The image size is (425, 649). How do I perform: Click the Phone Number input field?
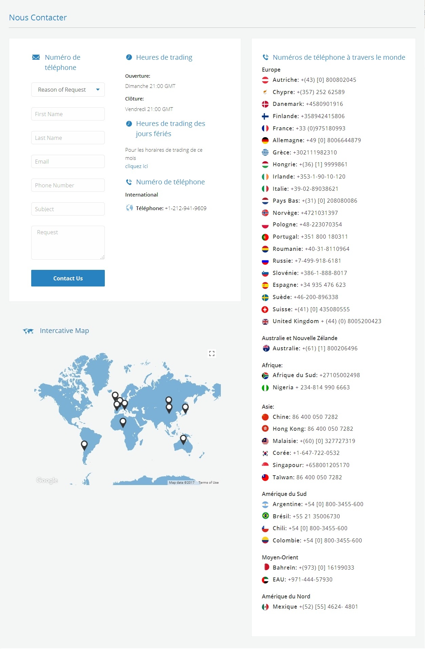tap(68, 185)
